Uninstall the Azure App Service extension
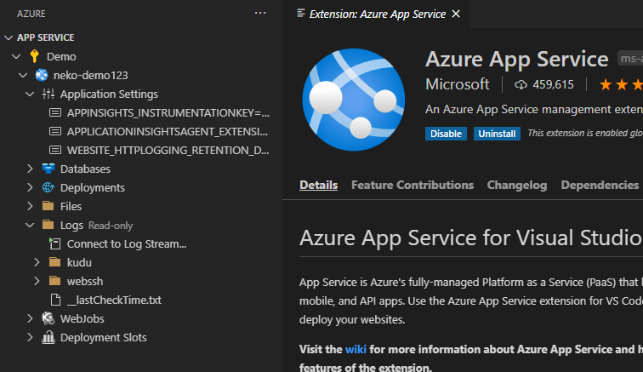 click(x=497, y=134)
